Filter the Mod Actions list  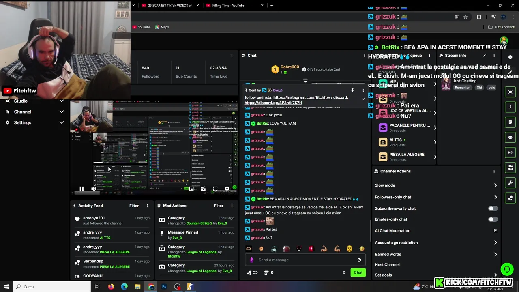[219, 206]
